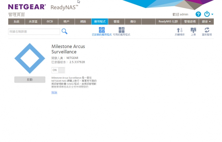Switch to the iSCSI tab
This screenshot has width=222, height=142.
50,22
